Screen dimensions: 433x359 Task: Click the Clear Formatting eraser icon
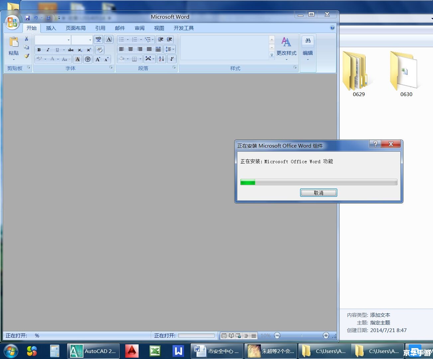(x=99, y=50)
